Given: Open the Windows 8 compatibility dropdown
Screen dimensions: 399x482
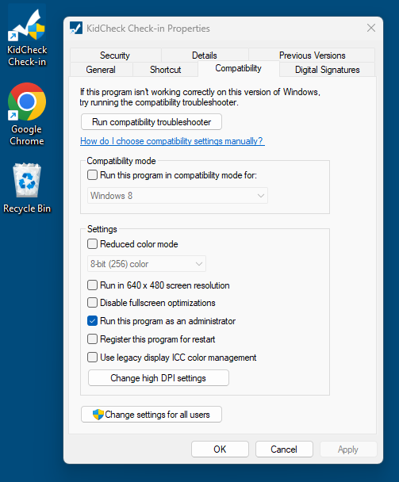Looking at the screenshot, I should coord(178,196).
